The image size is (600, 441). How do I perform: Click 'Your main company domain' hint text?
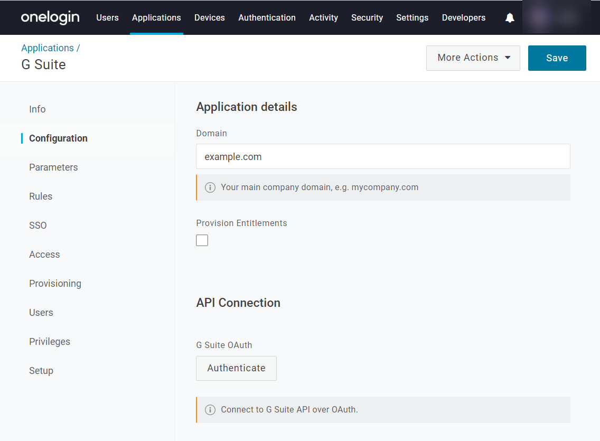point(320,187)
